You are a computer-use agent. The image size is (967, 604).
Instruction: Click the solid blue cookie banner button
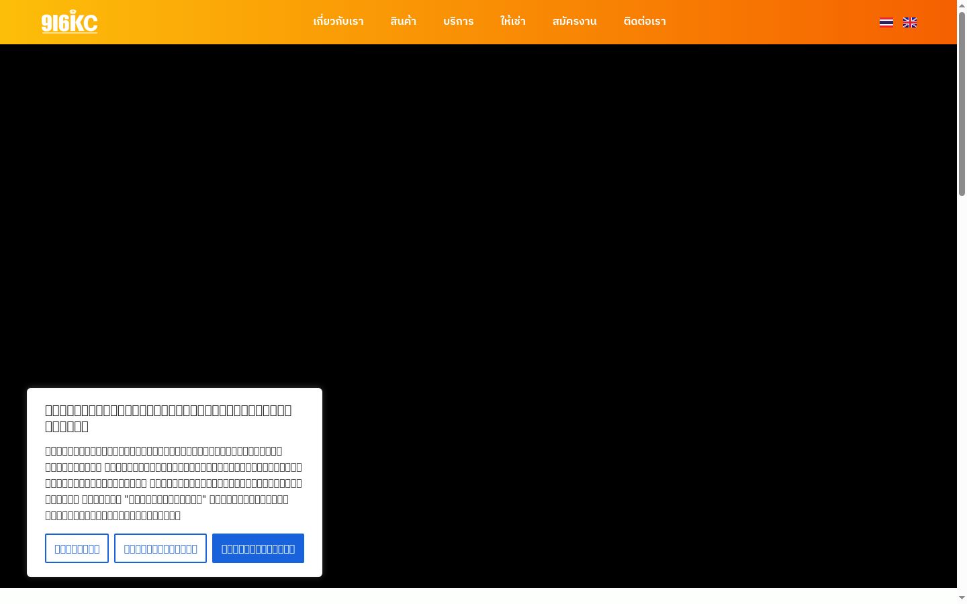258,548
